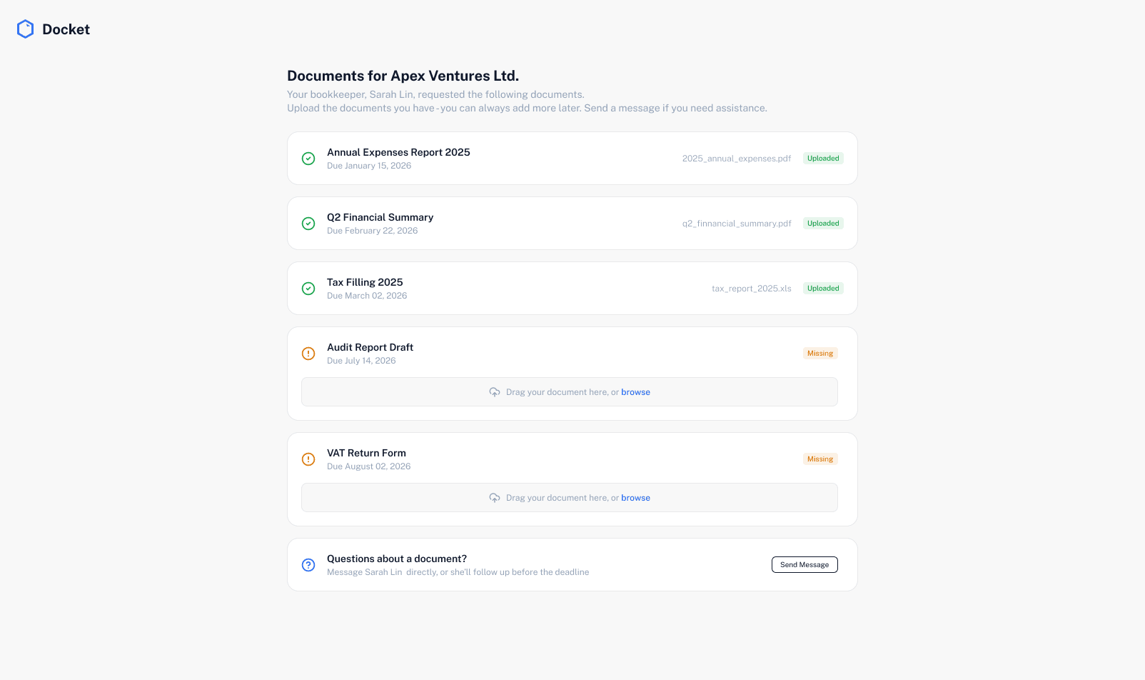Open the 2025_annual_expenses.pdf file name
The image size is (1145, 680).
(737, 159)
